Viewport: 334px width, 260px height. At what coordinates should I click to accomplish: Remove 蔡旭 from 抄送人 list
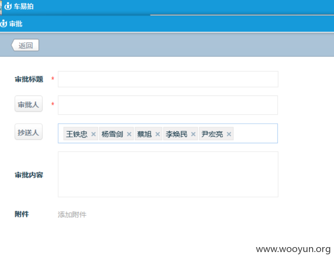point(158,134)
